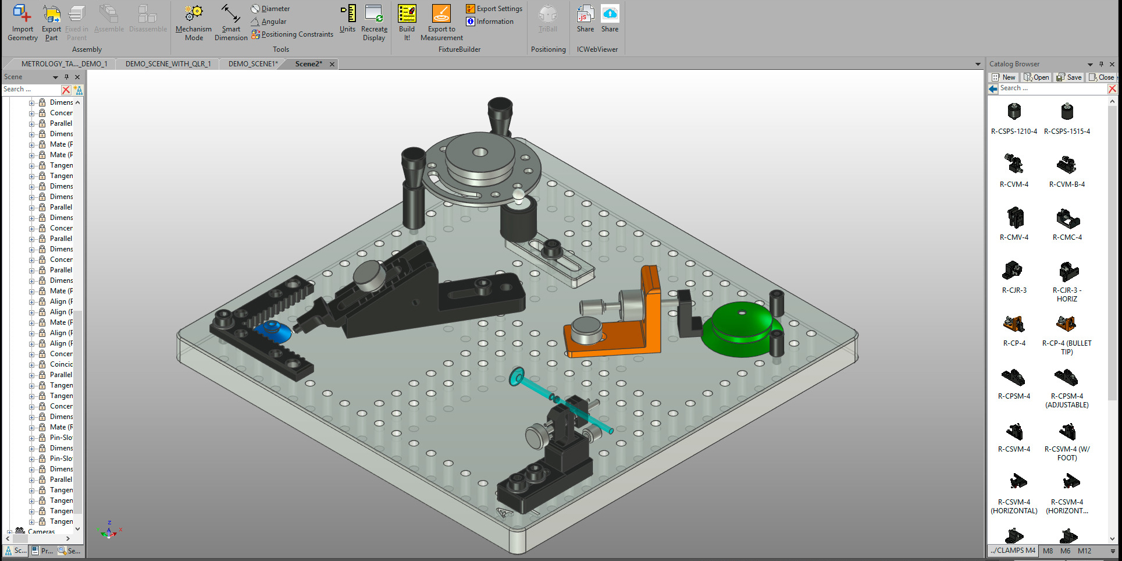Toggle lock on first Dimens constraint
This screenshot has width=1122, height=561.
point(42,102)
